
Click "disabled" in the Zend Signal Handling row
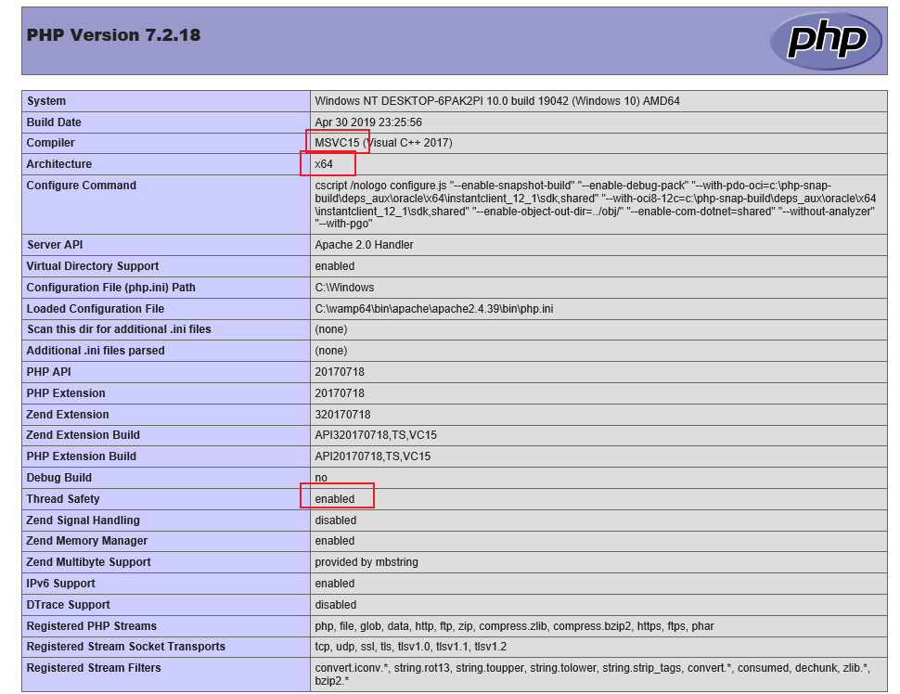point(336,520)
